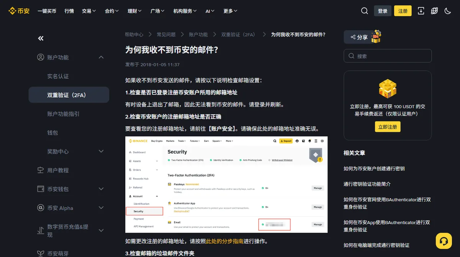
Task: Open the 机构服务 dropdown menu
Action: [185, 11]
